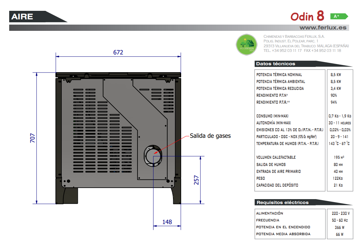This screenshot has height=248, width=359.
Task: Click the 21 Kg hopper capacity value
Action: click(x=338, y=185)
